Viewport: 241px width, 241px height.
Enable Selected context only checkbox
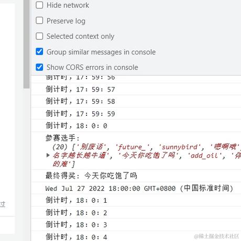39,36
